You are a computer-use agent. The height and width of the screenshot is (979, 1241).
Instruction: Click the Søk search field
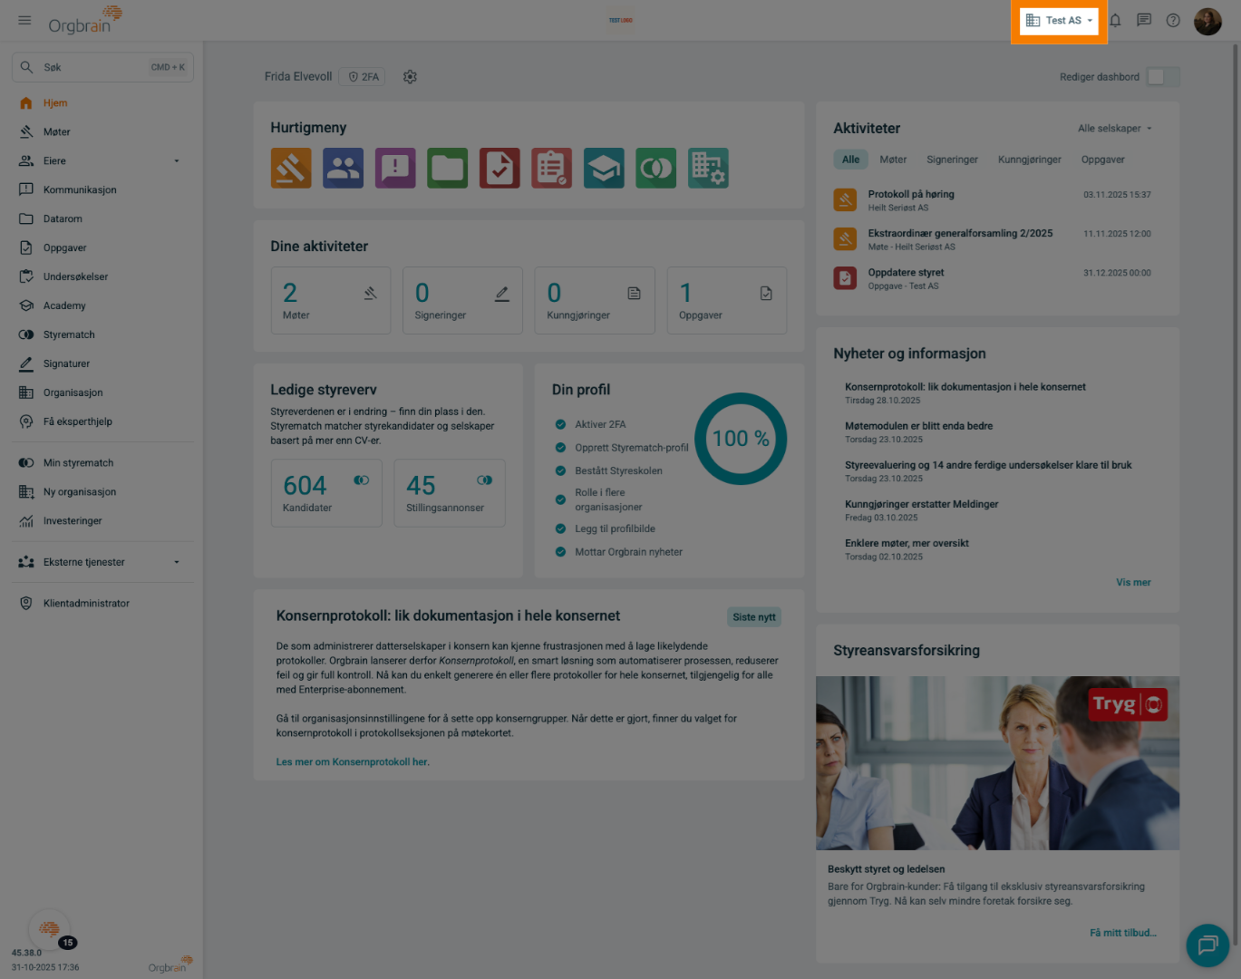(102, 67)
